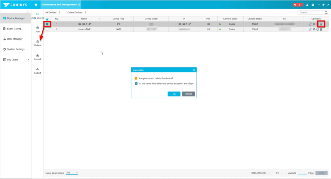This screenshot has width=331, height=179.
Task: Check the Luminys NVR row checkbox
Action: tap(47, 29)
